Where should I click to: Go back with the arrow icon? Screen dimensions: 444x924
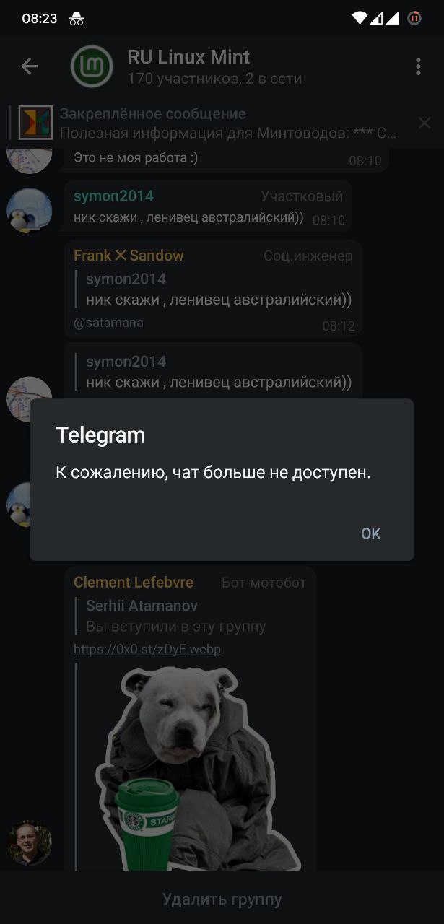click(30, 66)
